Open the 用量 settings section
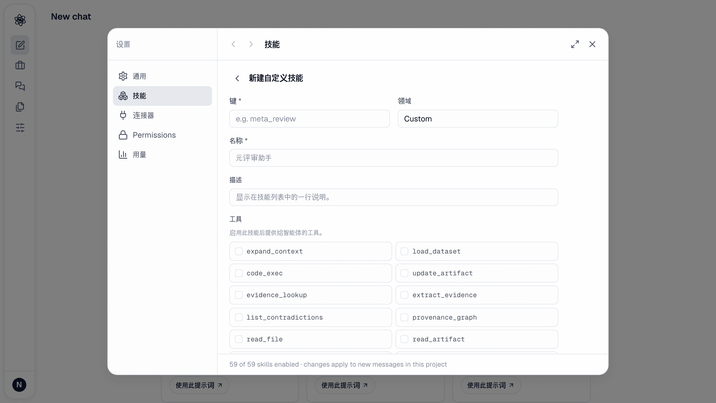Viewport: 716px width, 403px height. coord(162,154)
